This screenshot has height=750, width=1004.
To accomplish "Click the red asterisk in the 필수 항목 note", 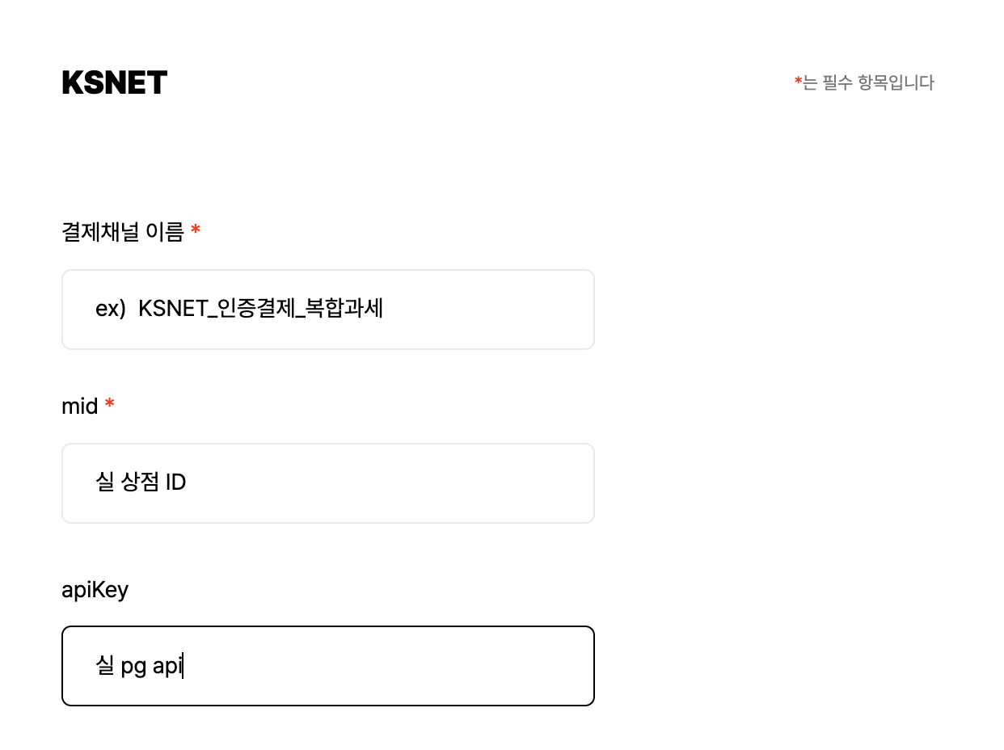I will click(x=799, y=81).
